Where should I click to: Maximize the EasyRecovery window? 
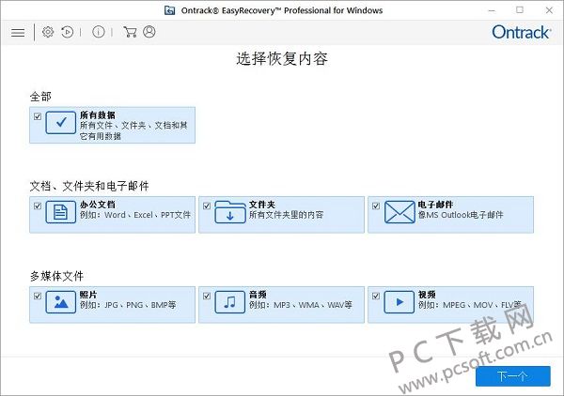click(520, 10)
